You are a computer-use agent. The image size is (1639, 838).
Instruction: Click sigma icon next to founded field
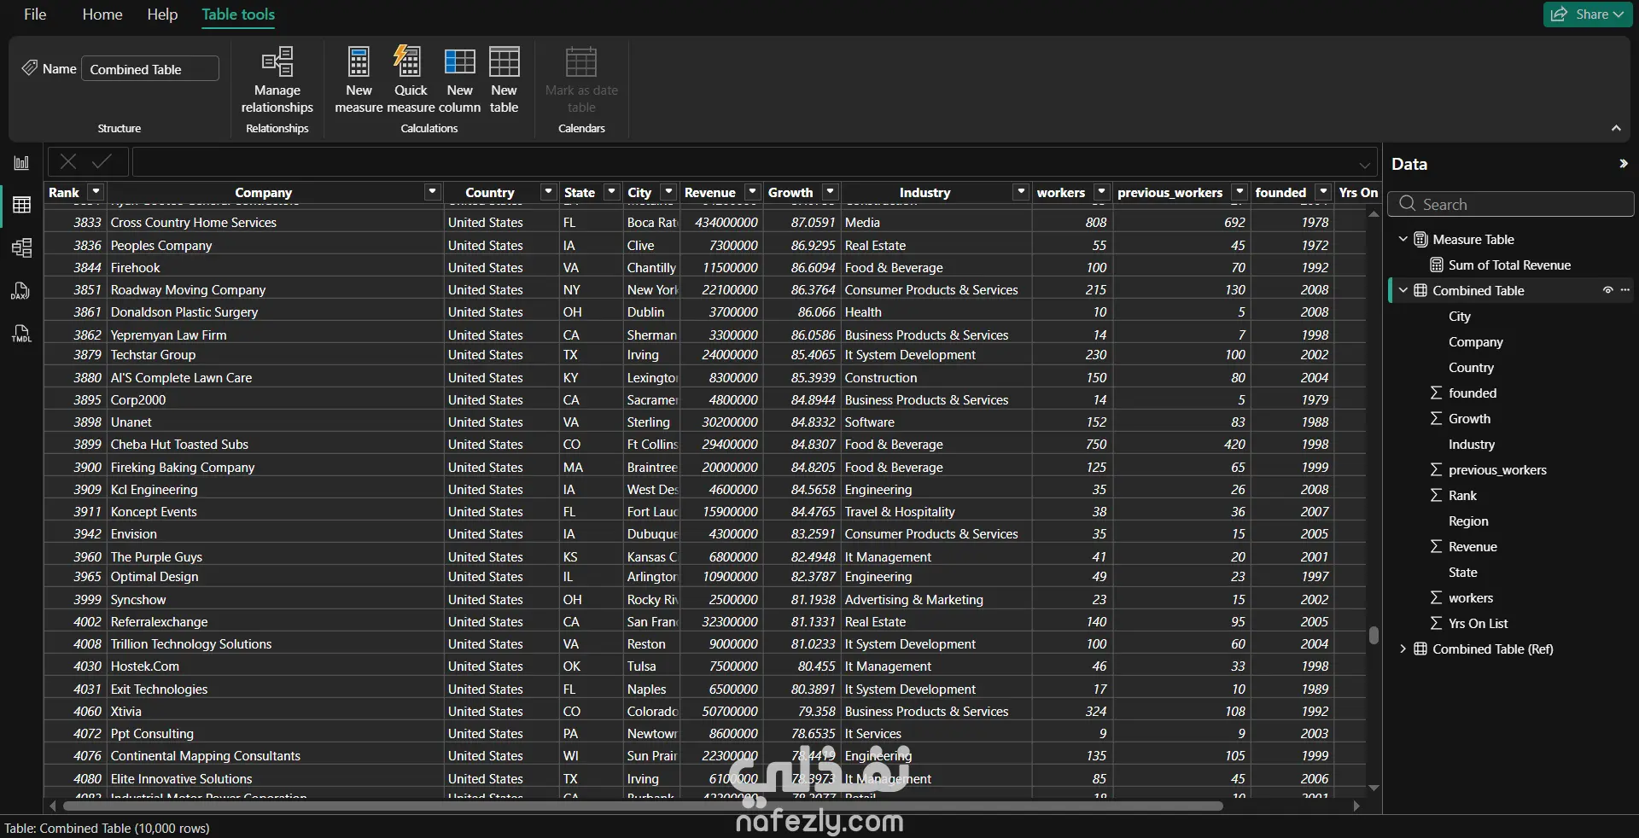point(1437,393)
